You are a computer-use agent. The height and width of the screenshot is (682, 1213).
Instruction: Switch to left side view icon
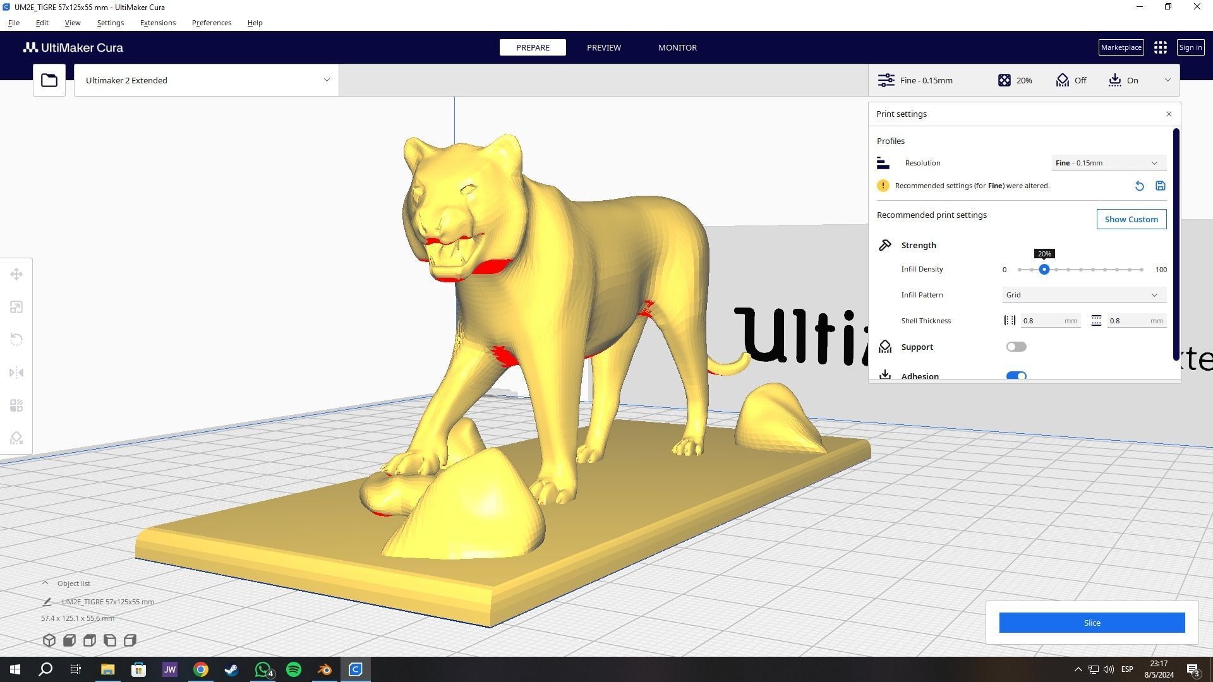(x=110, y=640)
